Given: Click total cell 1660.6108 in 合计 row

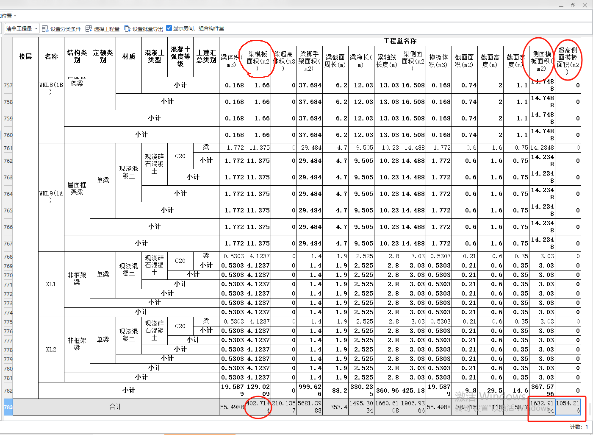Looking at the screenshot, I should 387,407.
